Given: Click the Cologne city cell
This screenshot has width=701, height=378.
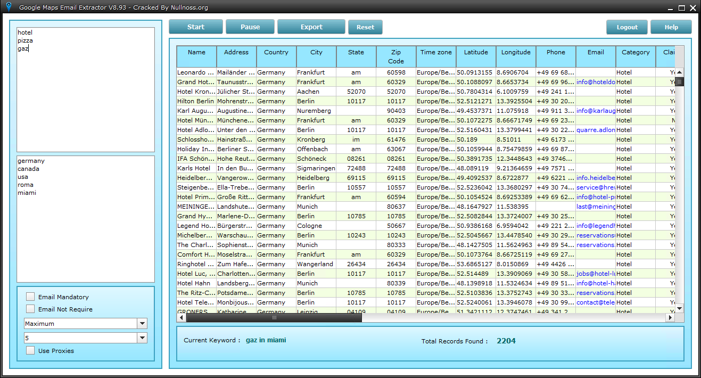Looking at the screenshot, I should pyautogui.click(x=316, y=226).
